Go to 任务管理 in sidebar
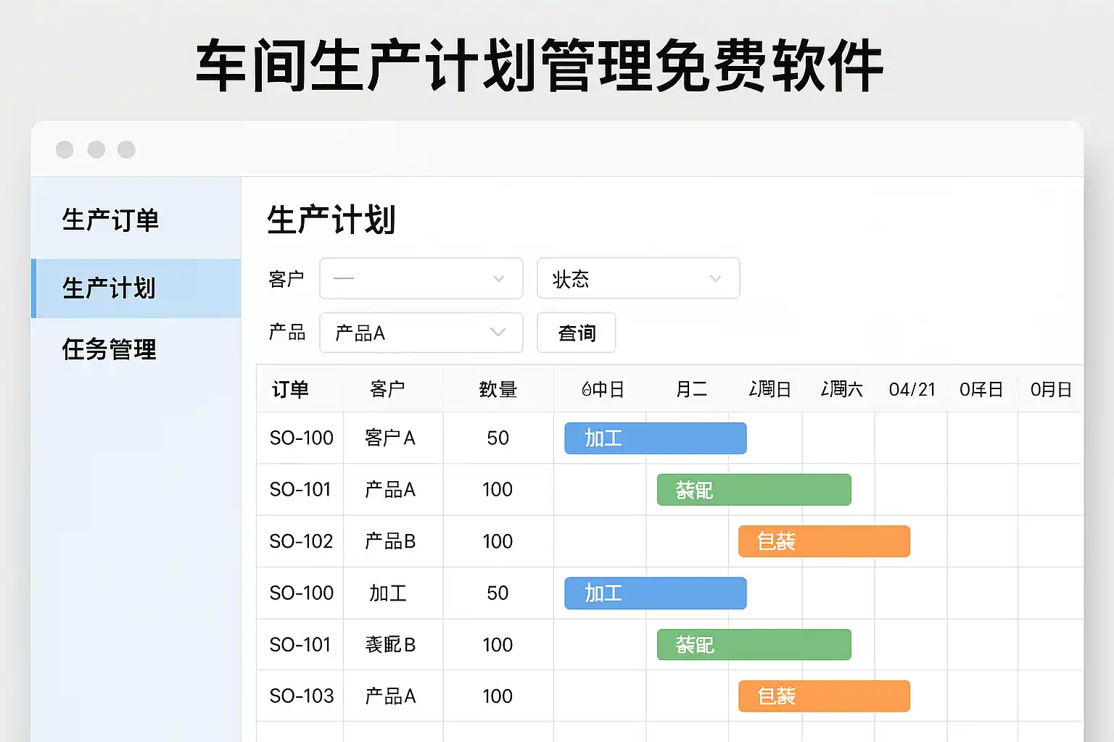This screenshot has width=1114, height=742. click(x=109, y=350)
